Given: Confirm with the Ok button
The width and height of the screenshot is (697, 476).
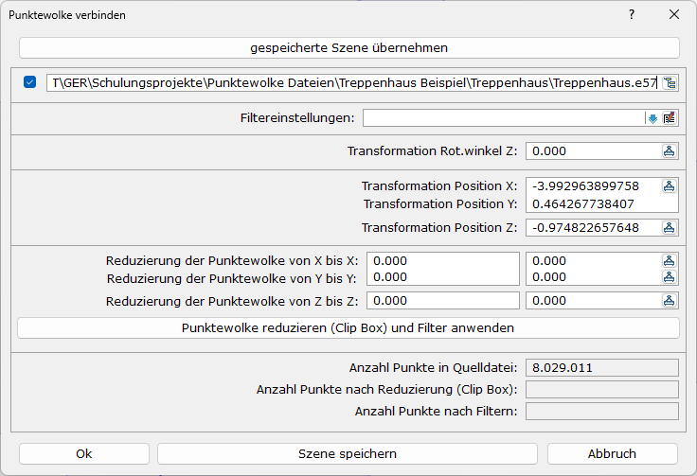Looking at the screenshot, I should 84,454.
